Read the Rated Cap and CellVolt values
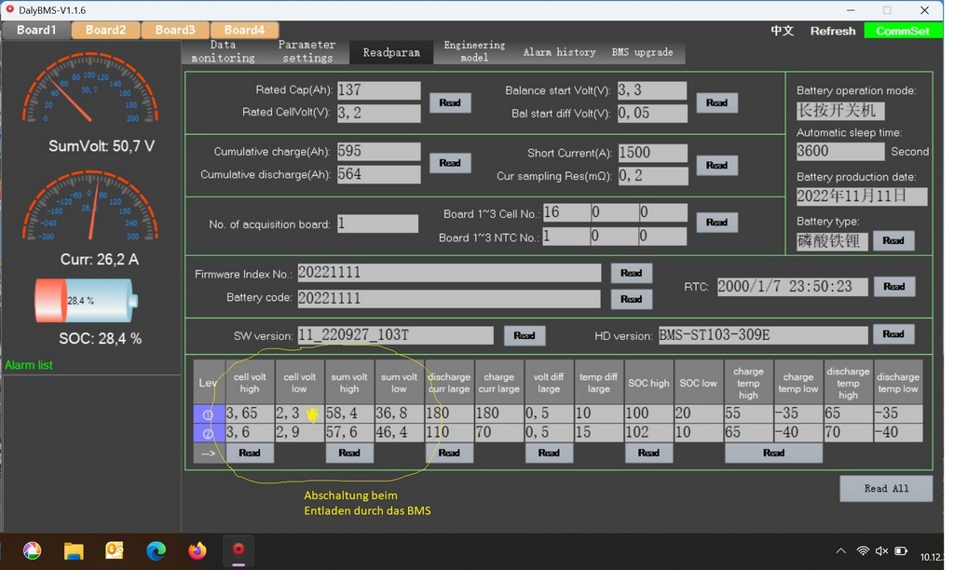Screen dimensions: 954x570 click(x=450, y=102)
